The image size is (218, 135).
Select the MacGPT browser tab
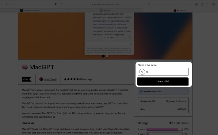tap(181, 10)
